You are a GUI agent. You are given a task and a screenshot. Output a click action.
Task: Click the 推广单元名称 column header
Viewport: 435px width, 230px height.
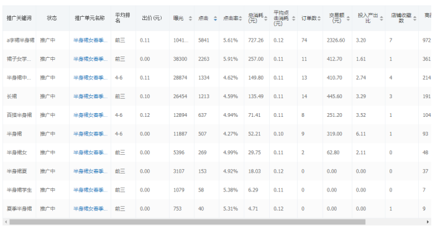pyautogui.click(x=89, y=18)
